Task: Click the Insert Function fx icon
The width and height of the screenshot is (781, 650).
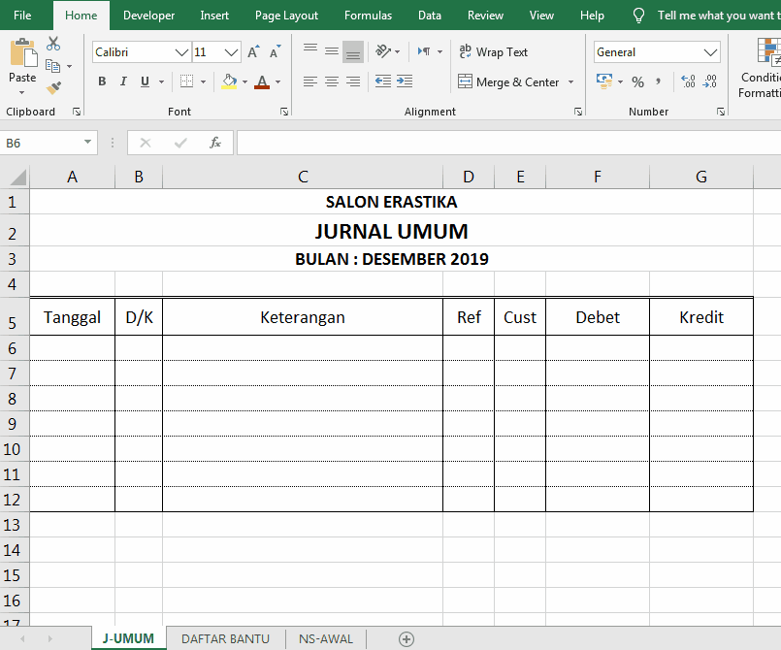Action: coord(215,143)
